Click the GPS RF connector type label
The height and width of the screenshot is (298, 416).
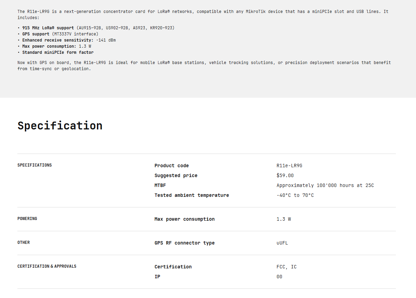(184, 243)
